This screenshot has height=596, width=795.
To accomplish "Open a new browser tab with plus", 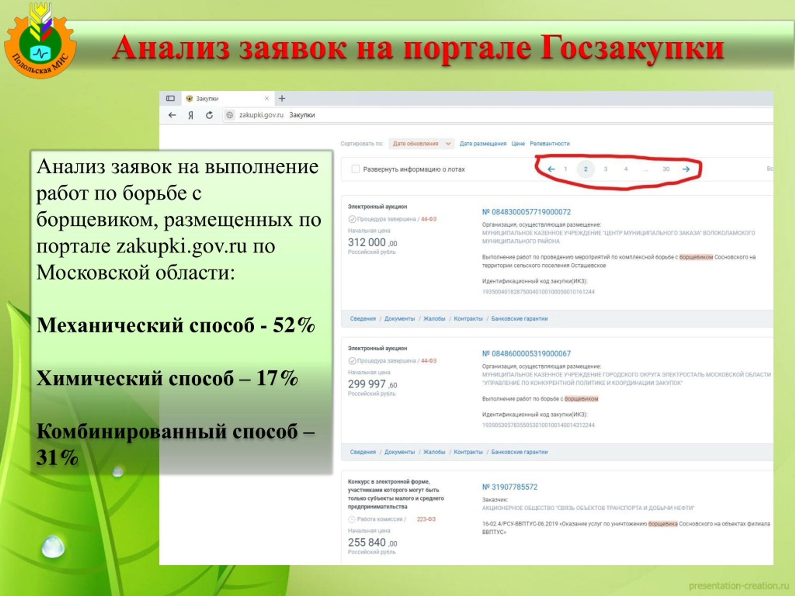I will point(282,98).
